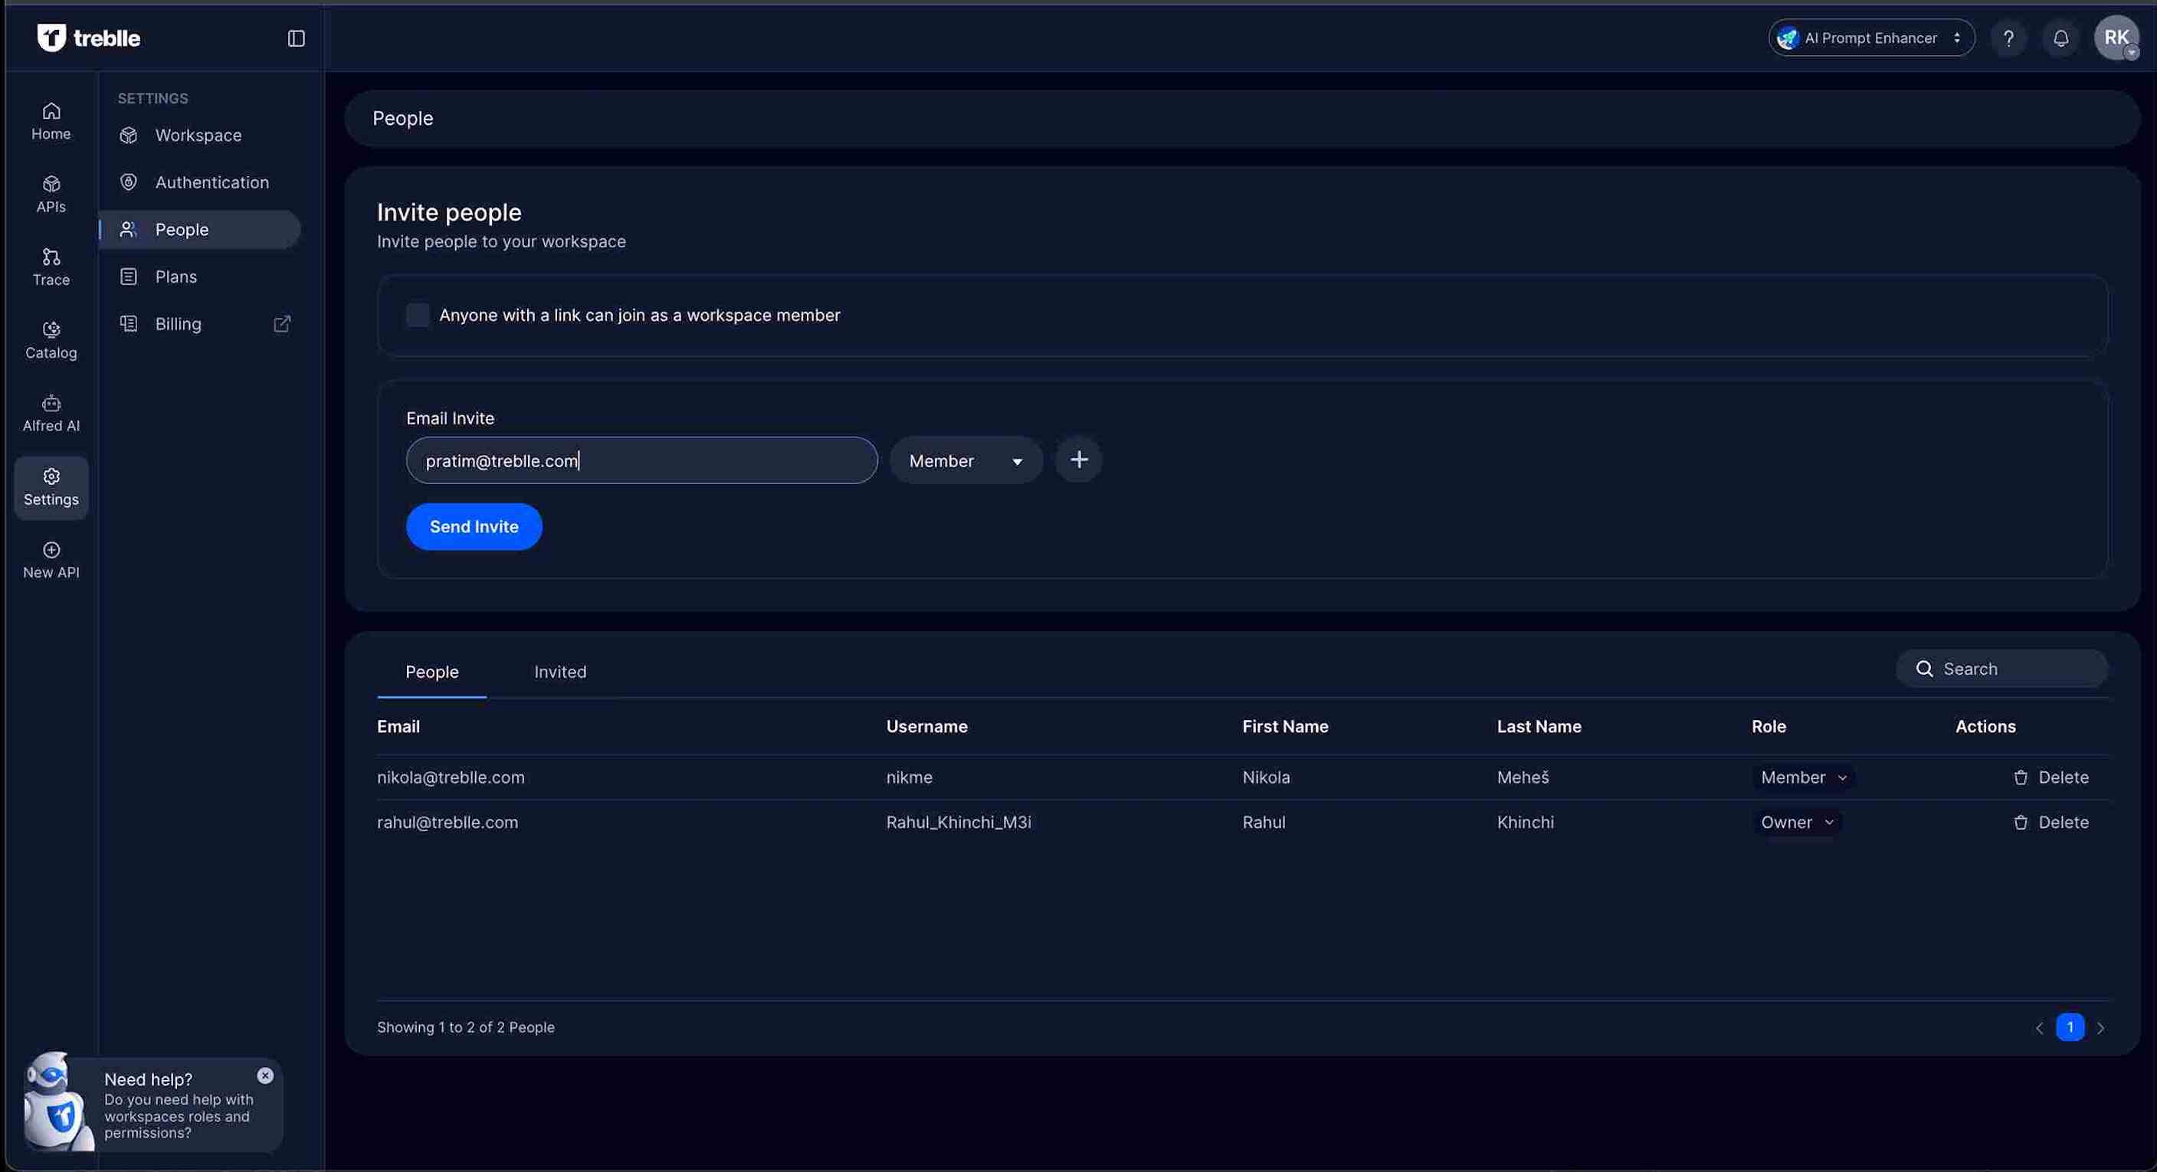
Task: Switch to the Invited tab
Action: (x=560, y=671)
